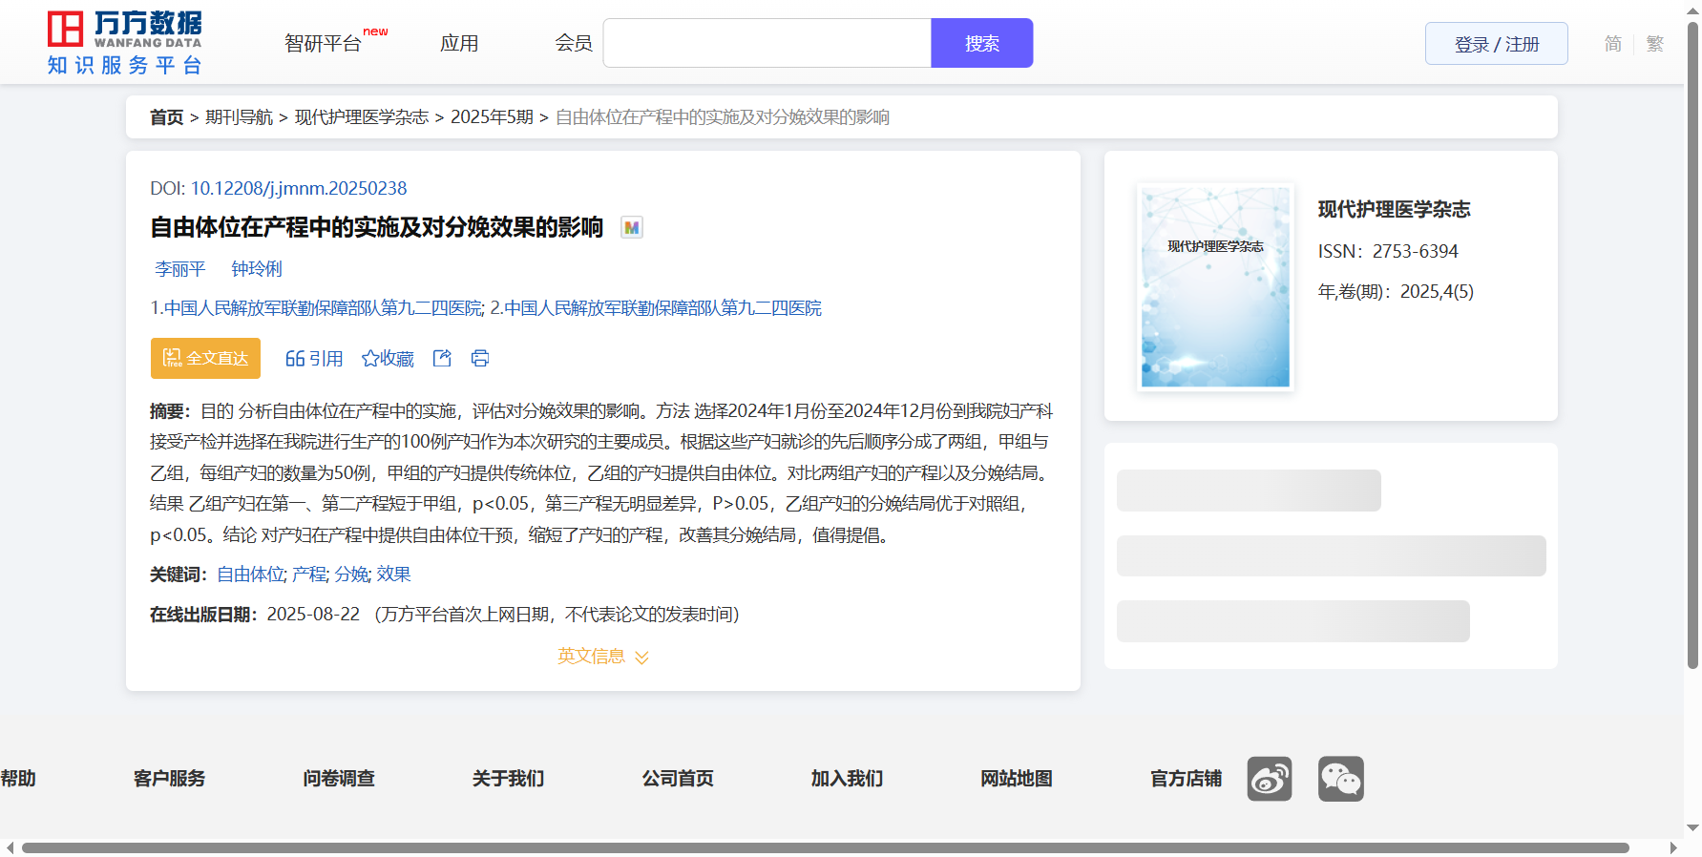Switch to traditional Chinese 繁

[1654, 44]
